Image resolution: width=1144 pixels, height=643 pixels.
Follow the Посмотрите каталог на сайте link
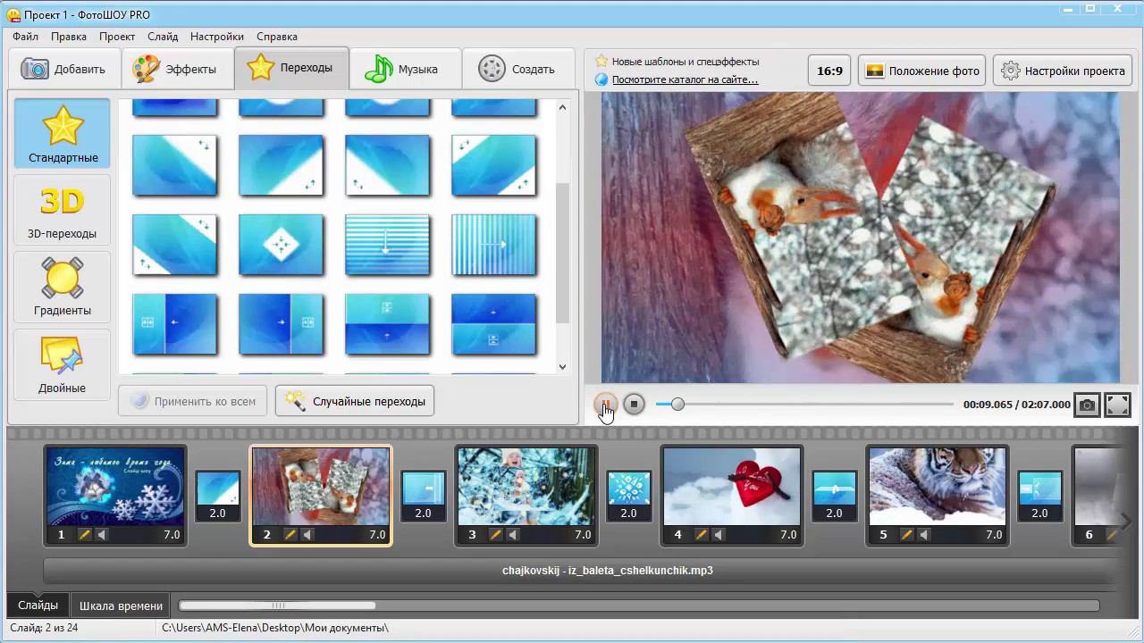[x=685, y=79]
